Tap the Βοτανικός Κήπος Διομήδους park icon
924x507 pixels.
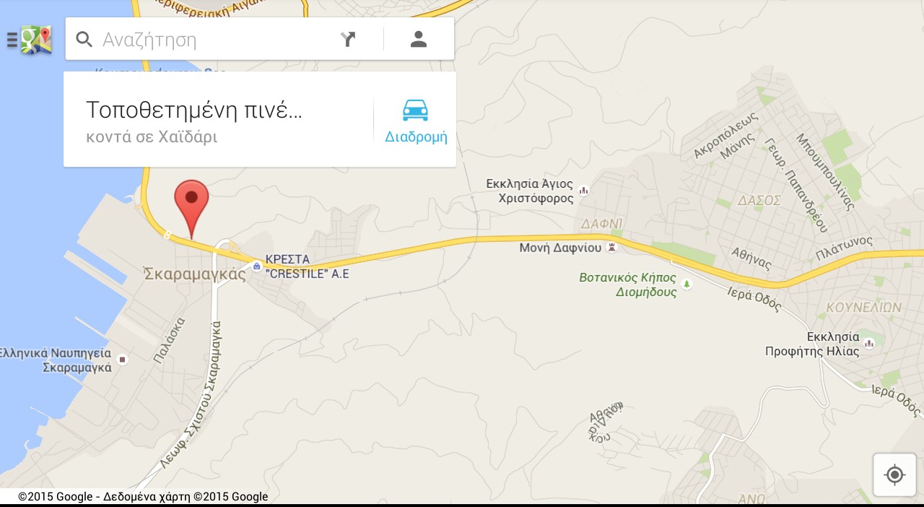[687, 285]
